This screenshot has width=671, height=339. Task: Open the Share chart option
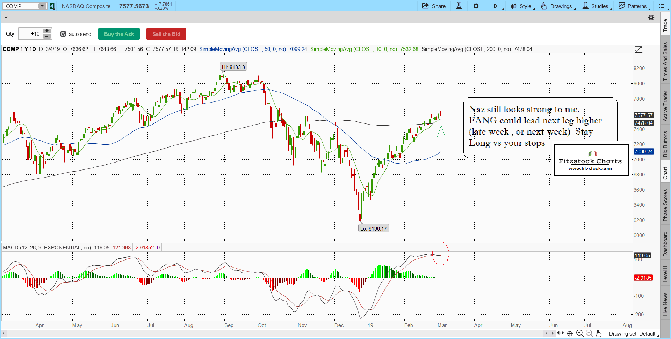(x=434, y=6)
